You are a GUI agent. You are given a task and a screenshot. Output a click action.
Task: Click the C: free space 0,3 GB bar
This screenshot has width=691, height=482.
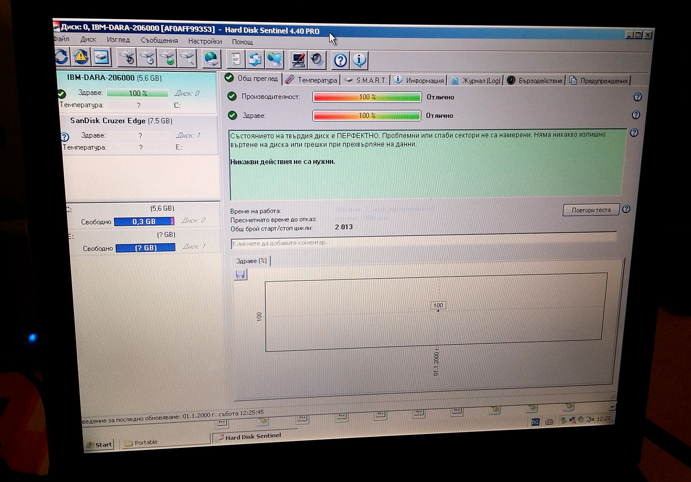click(144, 222)
